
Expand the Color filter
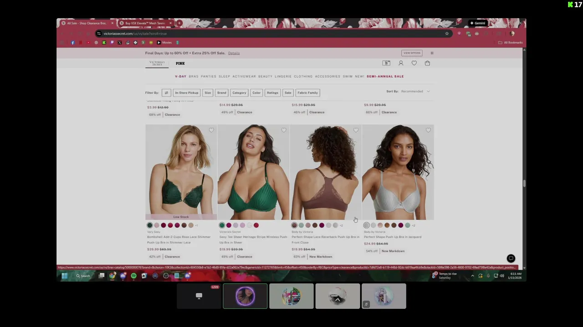(256, 93)
